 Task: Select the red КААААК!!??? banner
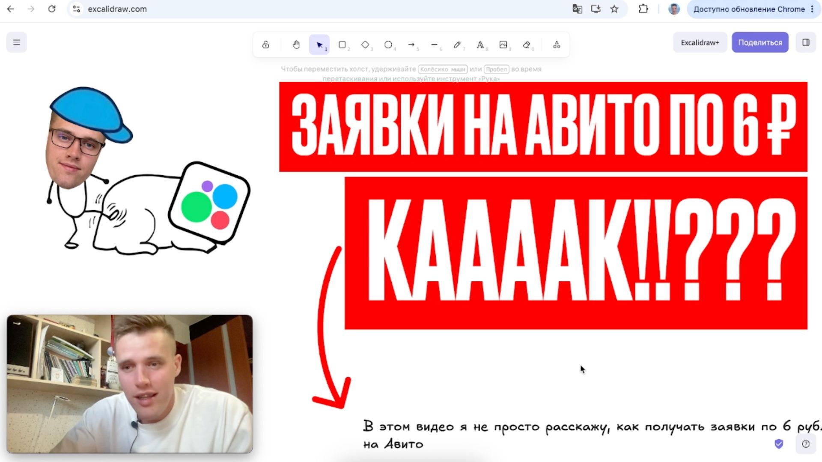pos(576,253)
